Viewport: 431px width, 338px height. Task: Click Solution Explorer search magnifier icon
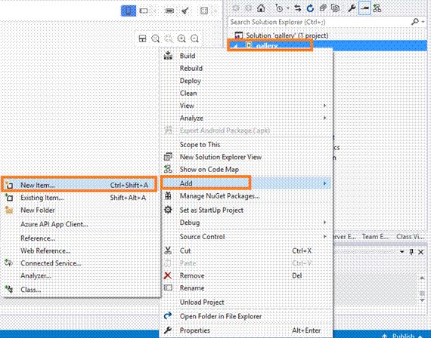point(414,22)
